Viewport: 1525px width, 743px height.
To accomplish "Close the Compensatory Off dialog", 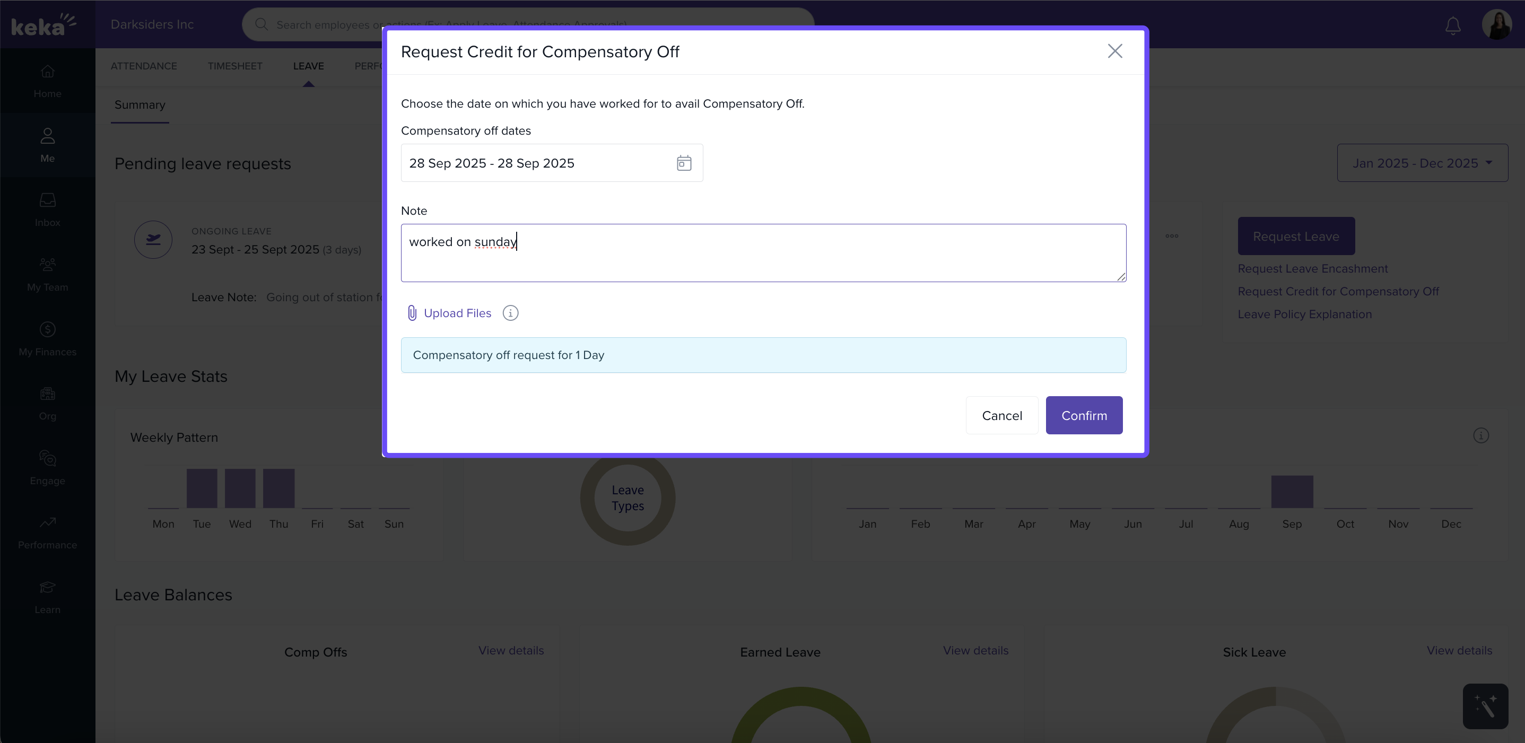I will (1115, 51).
